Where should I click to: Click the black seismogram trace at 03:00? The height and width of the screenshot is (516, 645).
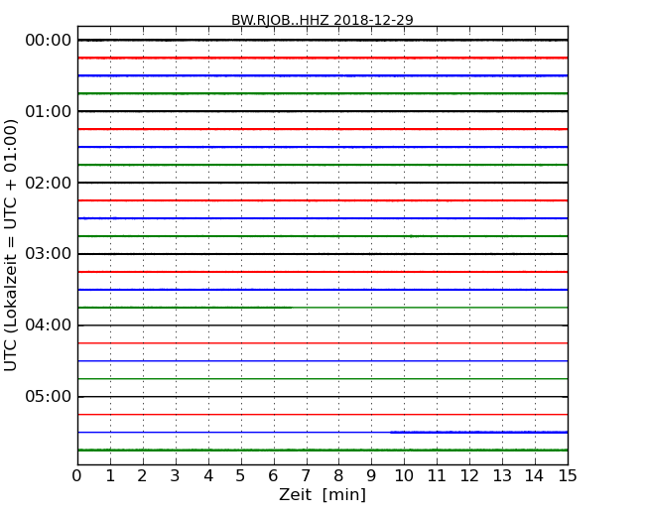coord(322,254)
